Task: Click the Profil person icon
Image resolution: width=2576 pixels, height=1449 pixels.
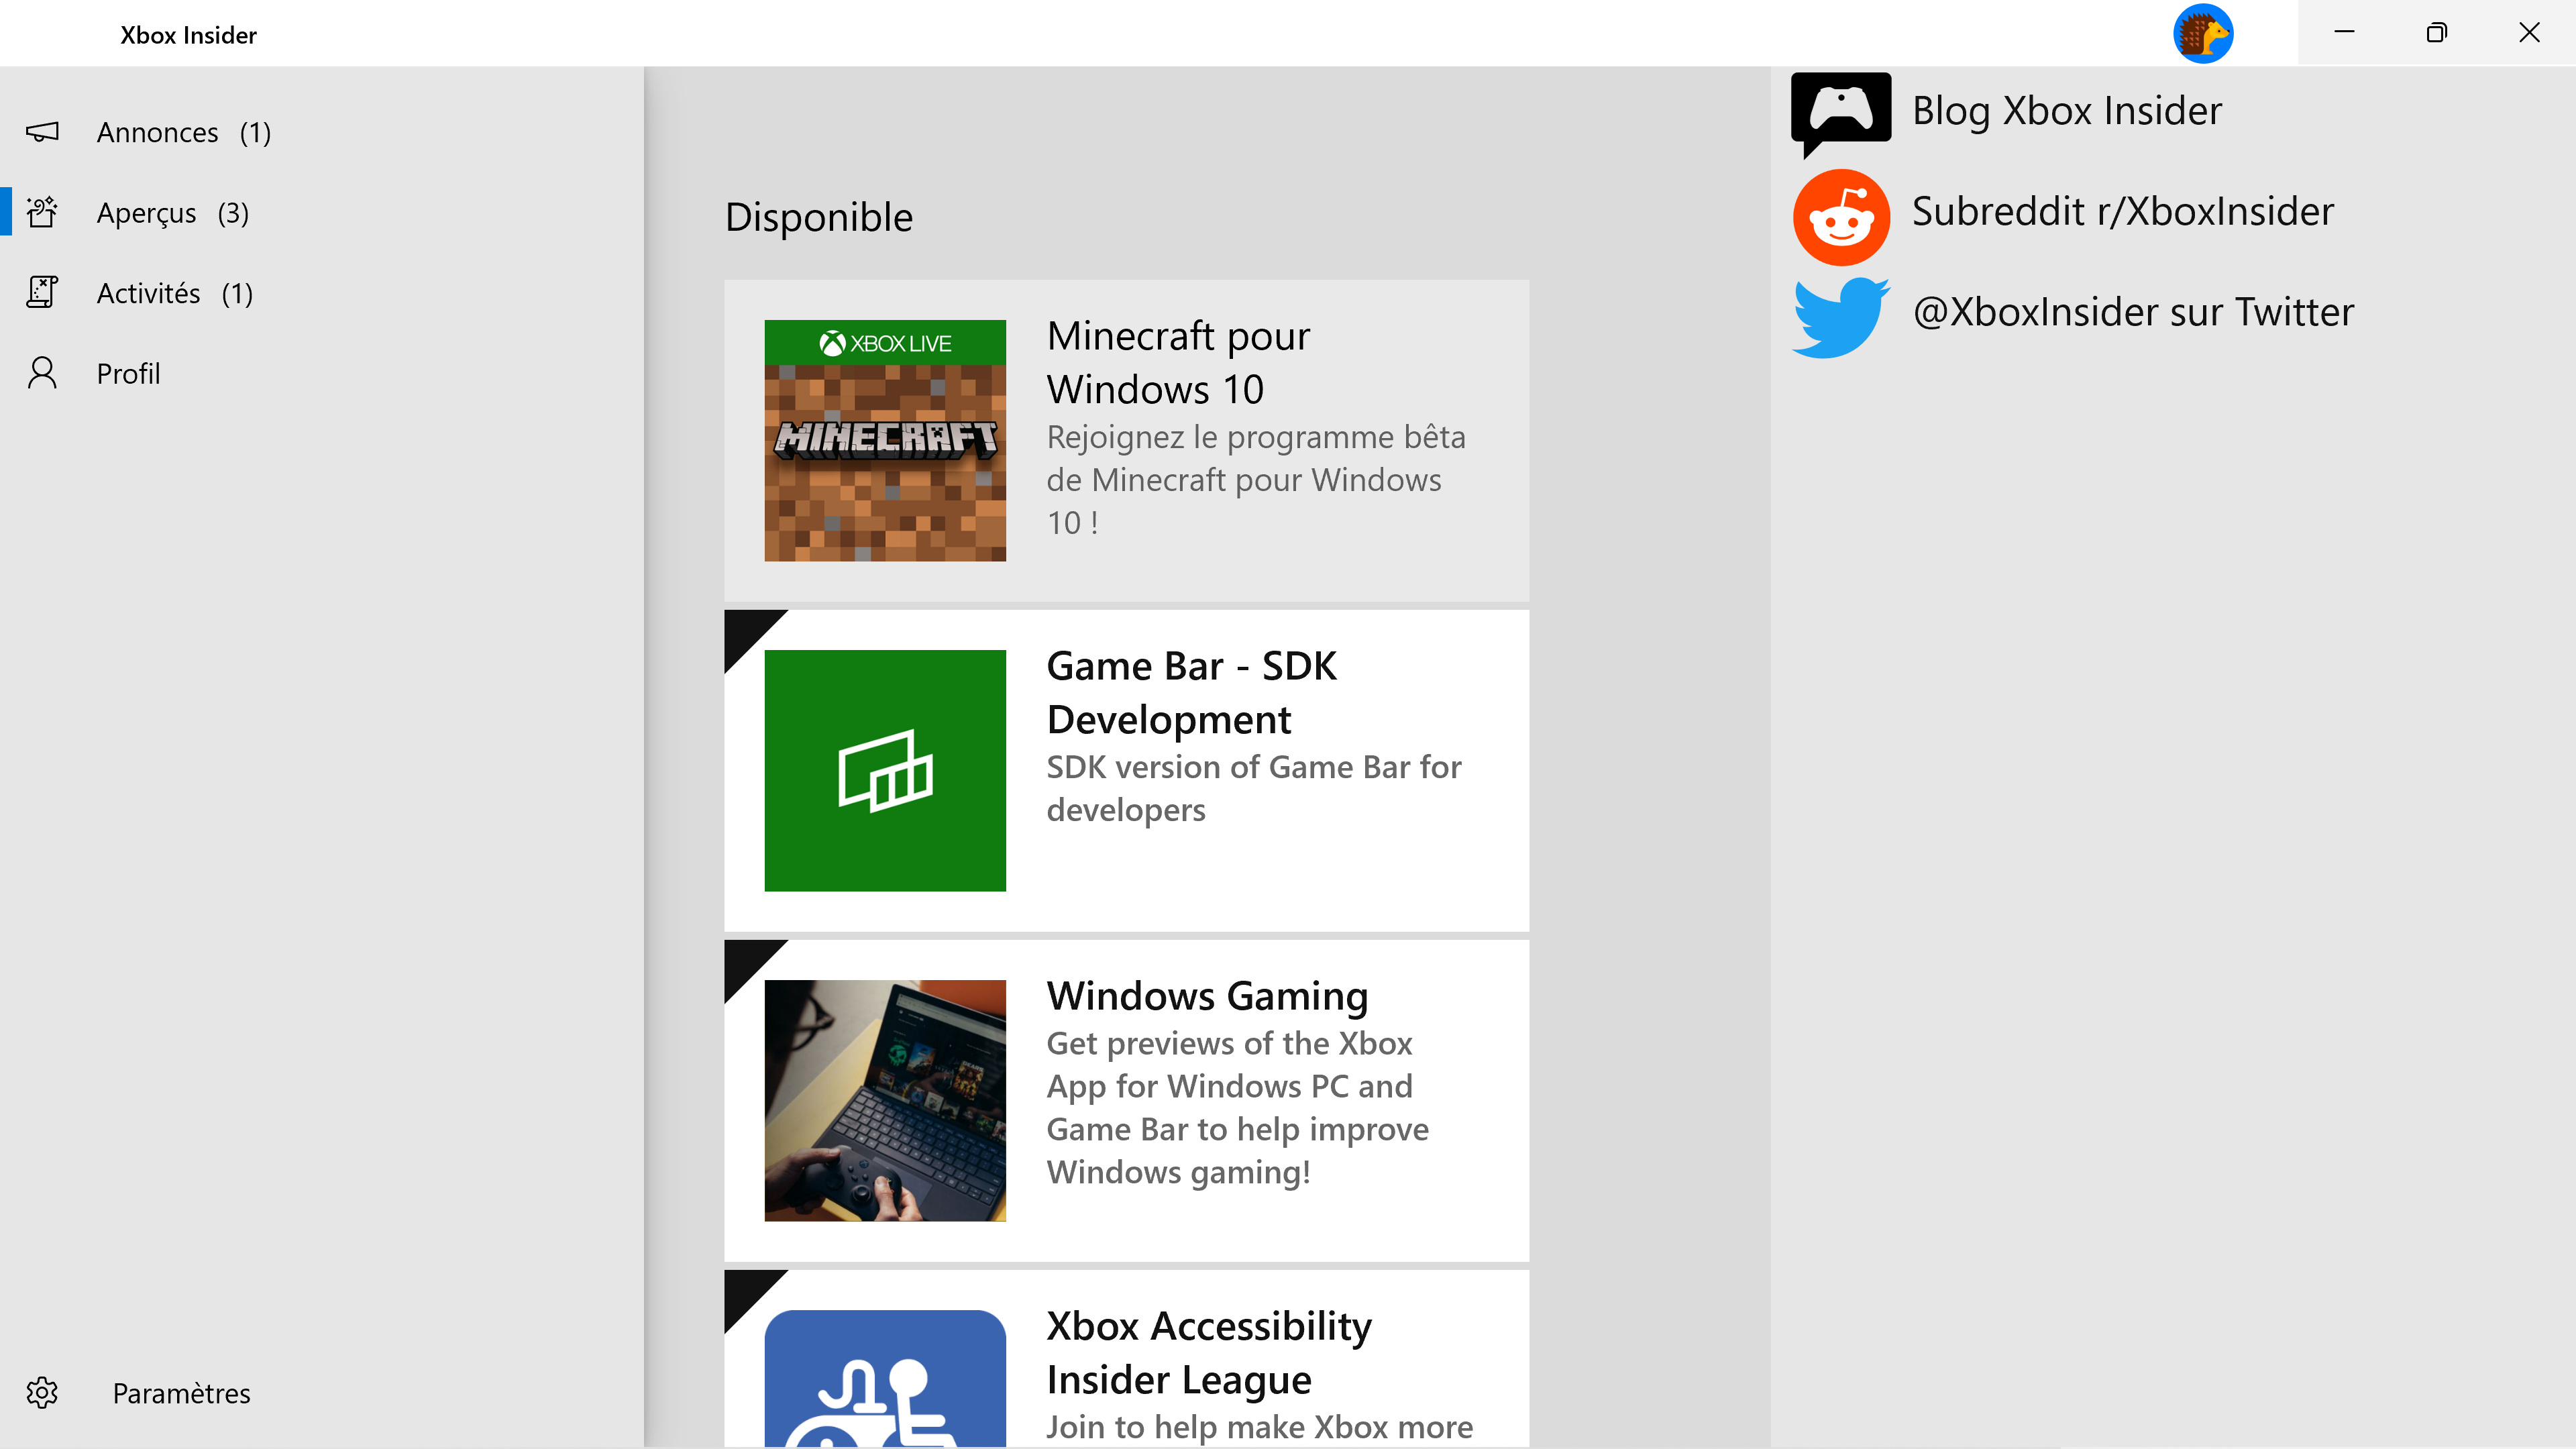Action: click(42, 373)
